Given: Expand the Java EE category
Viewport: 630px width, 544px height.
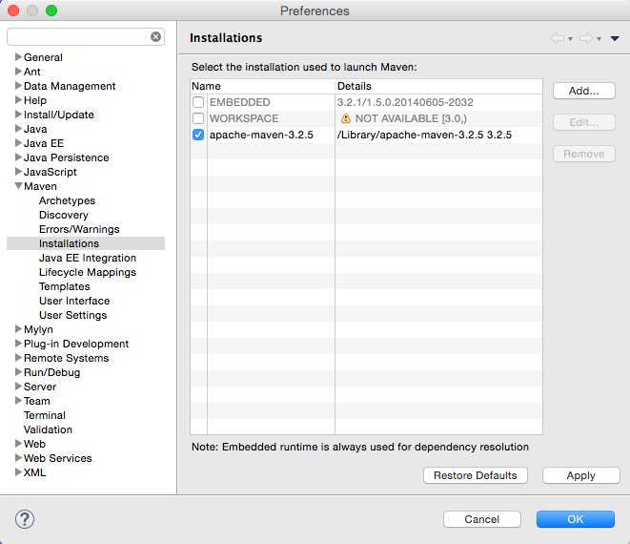Looking at the screenshot, I should pyautogui.click(x=18, y=143).
